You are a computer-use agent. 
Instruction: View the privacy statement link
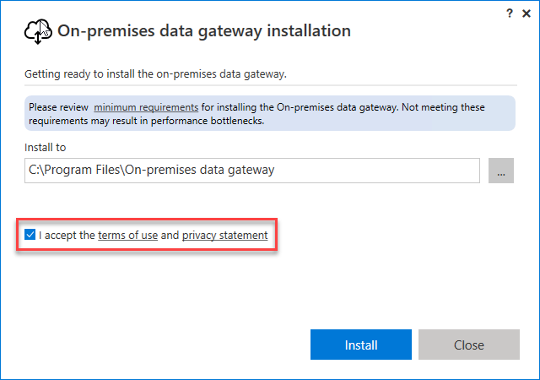tap(224, 236)
